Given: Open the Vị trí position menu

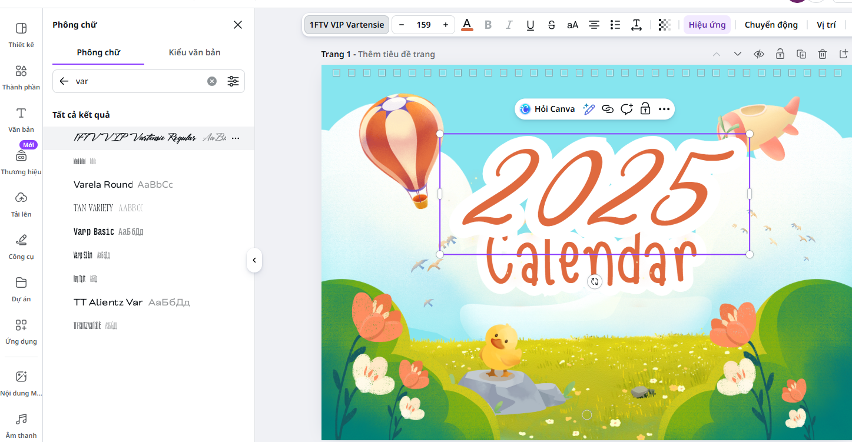Looking at the screenshot, I should pyautogui.click(x=826, y=25).
